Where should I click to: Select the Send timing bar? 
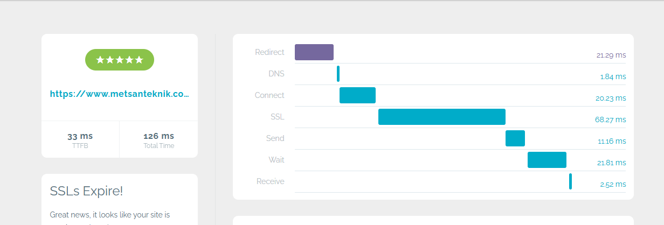click(x=515, y=138)
